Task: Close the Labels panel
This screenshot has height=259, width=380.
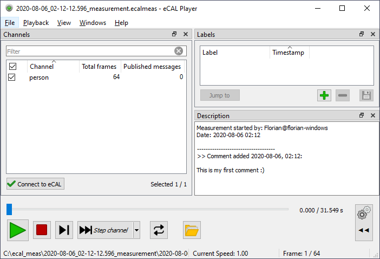Action: click(373, 34)
